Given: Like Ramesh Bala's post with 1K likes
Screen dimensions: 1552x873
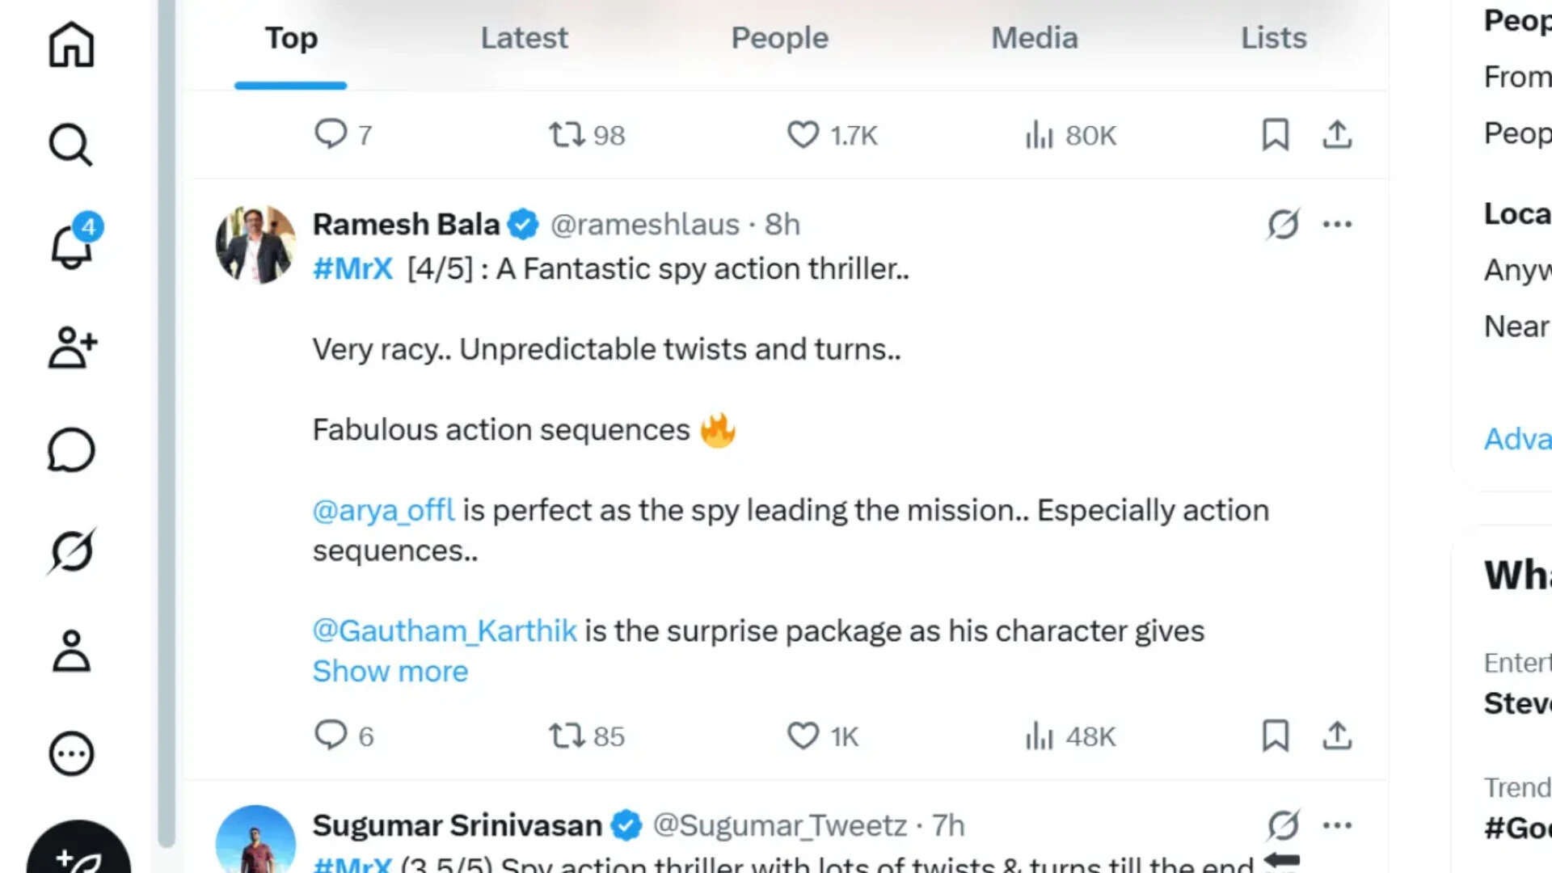Looking at the screenshot, I should (x=803, y=736).
